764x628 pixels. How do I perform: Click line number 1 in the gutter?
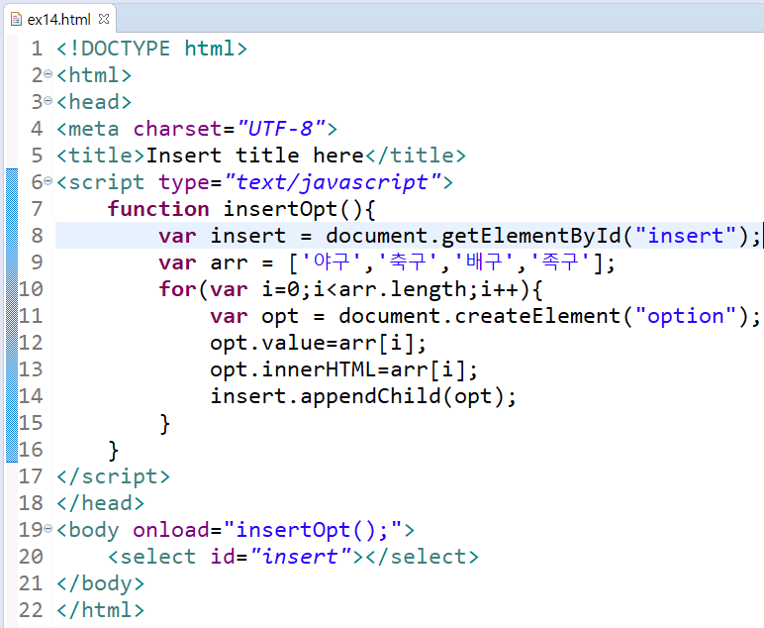click(37, 49)
